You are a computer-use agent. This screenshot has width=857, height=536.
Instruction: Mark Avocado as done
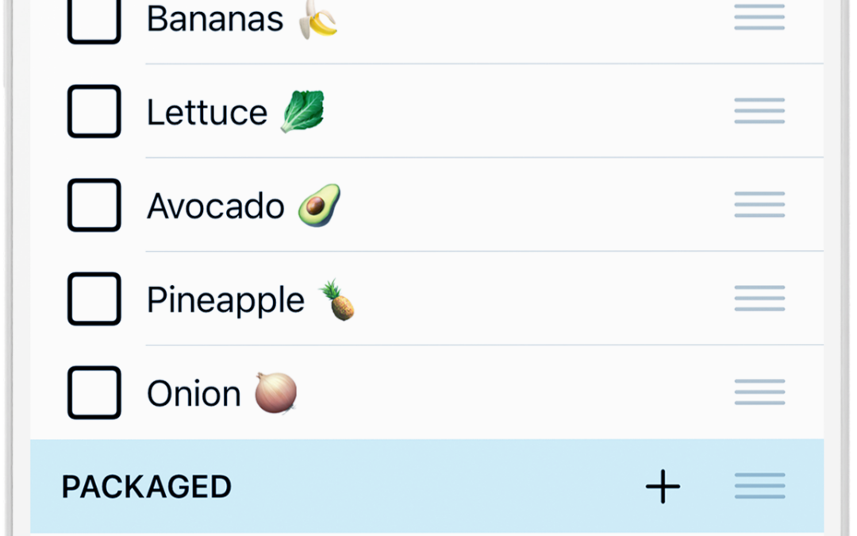(94, 205)
